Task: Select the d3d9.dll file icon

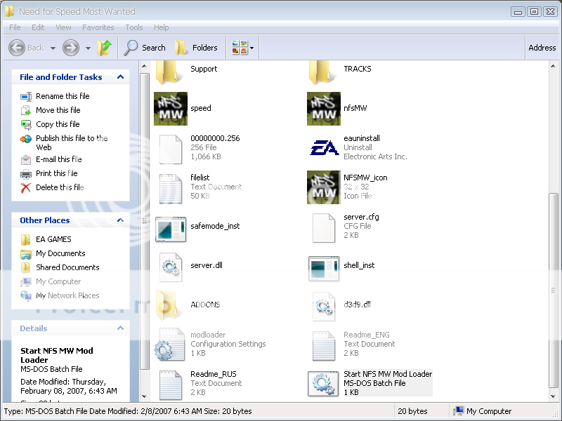Action: coord(324,305)
